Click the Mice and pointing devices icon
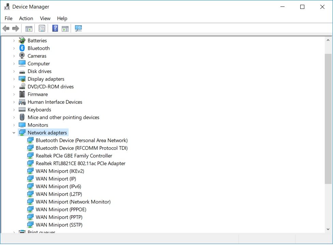The width and height of the screenshot is (333, 245). click(22, 117)
